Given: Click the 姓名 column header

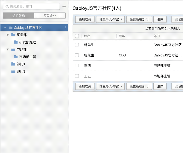Looking at the screenshot, I should pyautogui.click(x=87, y=36).
